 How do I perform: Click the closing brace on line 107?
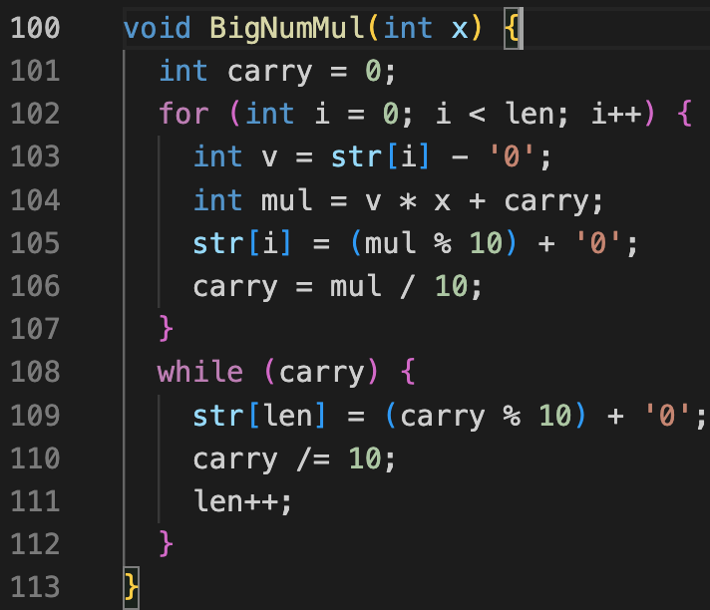(x=167, y=328)
